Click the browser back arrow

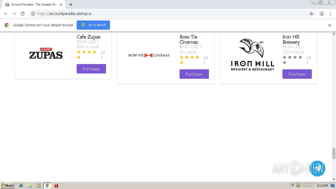[6, 14]
